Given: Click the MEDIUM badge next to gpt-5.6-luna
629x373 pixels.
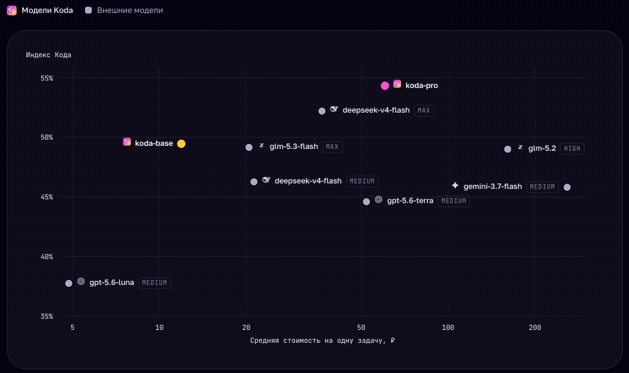Looking at the screenshot, I should (155, 283).
